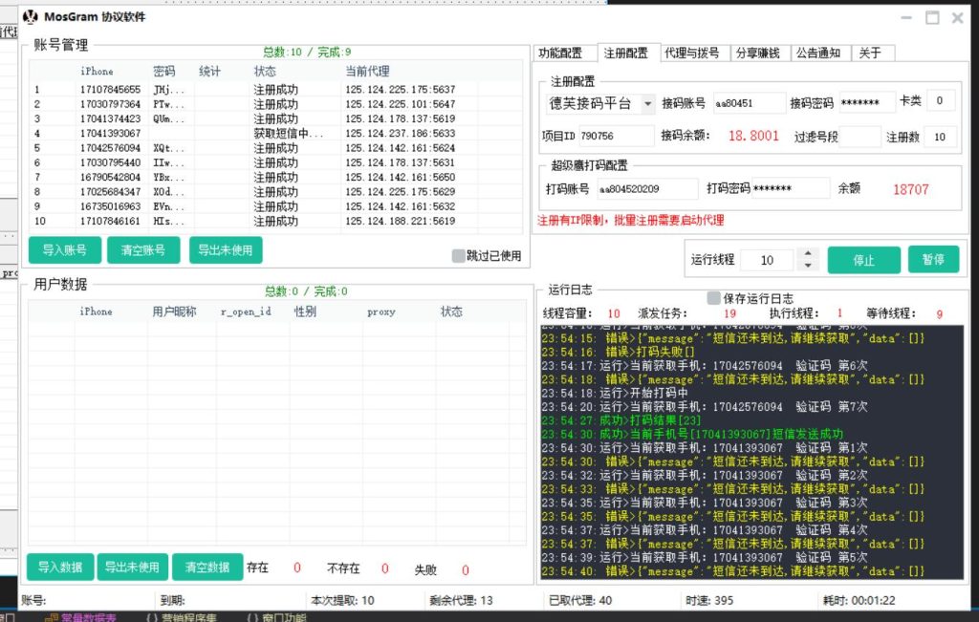
Task: Select the 分享赚钱 tab
Action: pos(757,54)
